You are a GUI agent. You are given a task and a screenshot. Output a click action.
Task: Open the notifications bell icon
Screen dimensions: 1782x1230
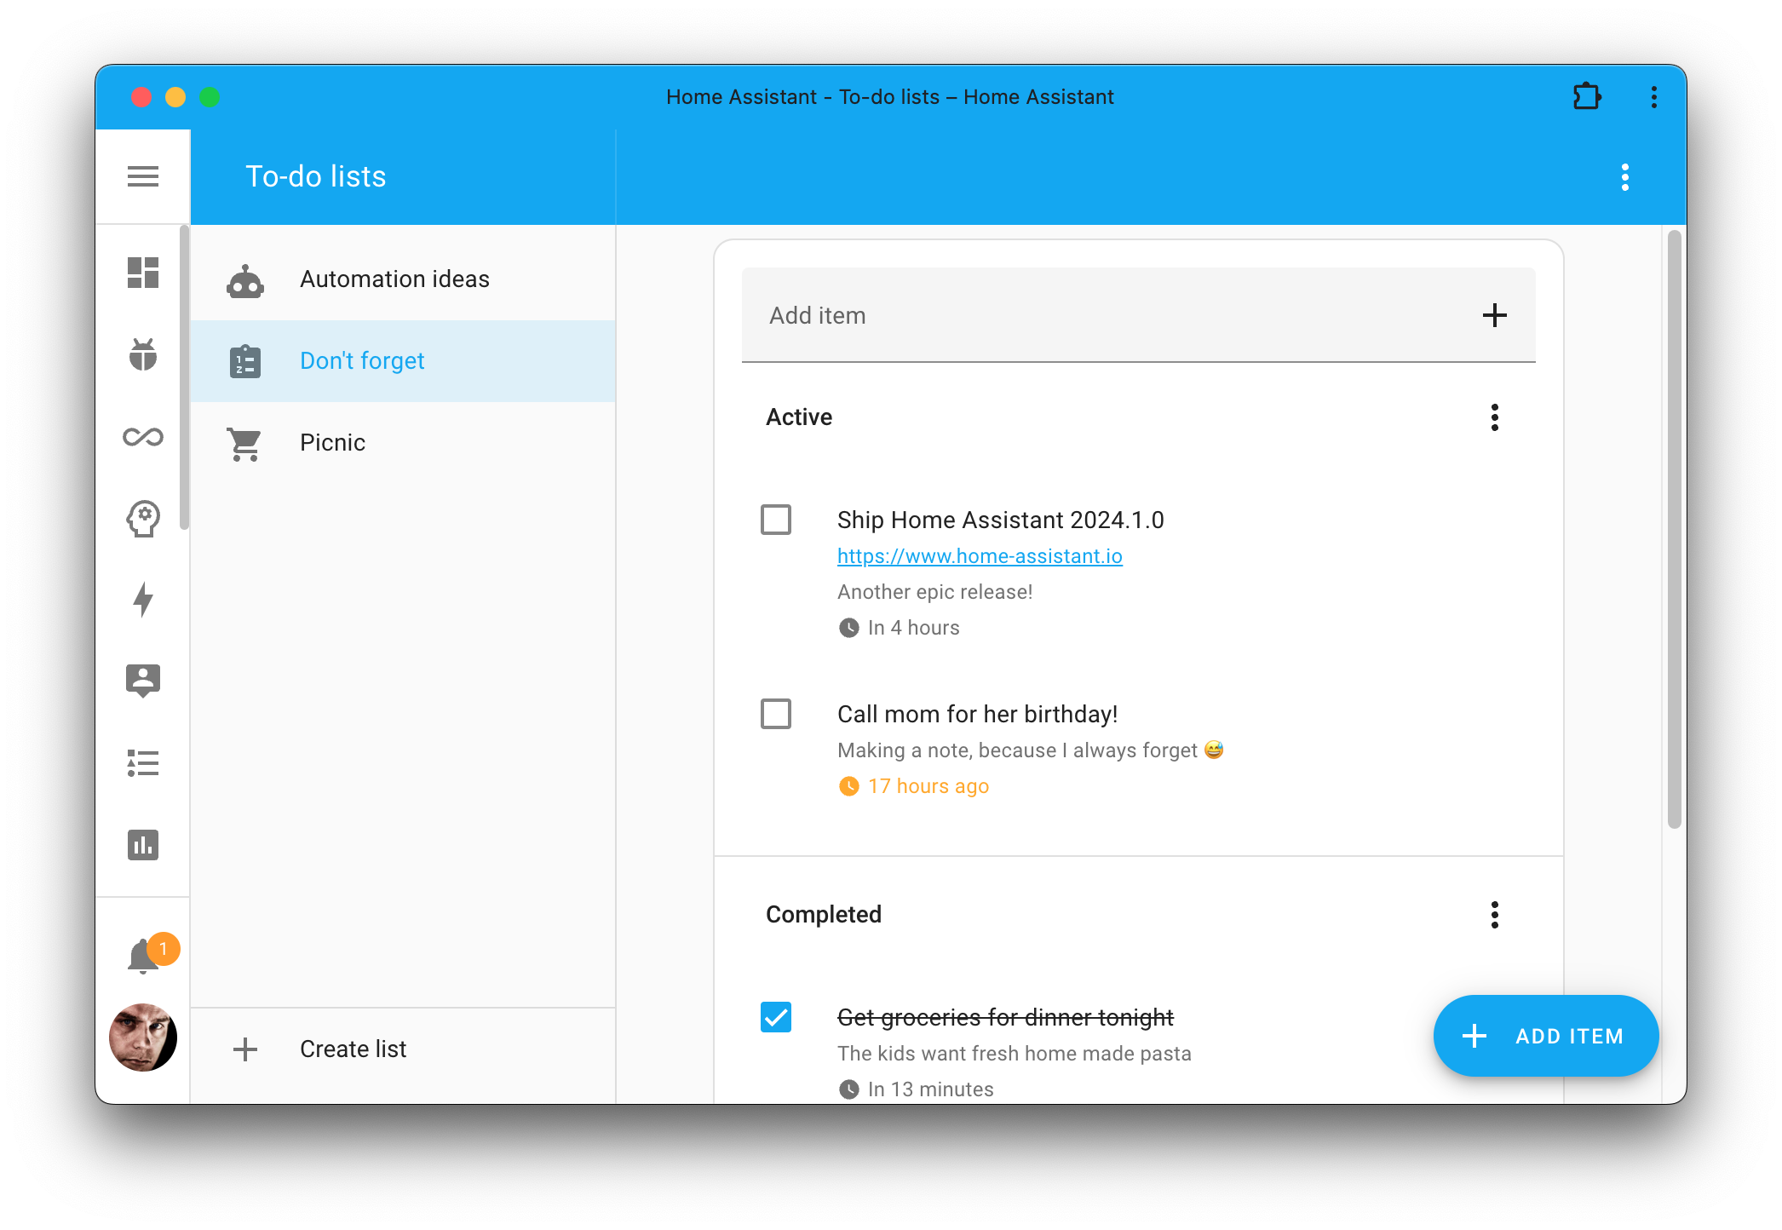coord(142,956)
